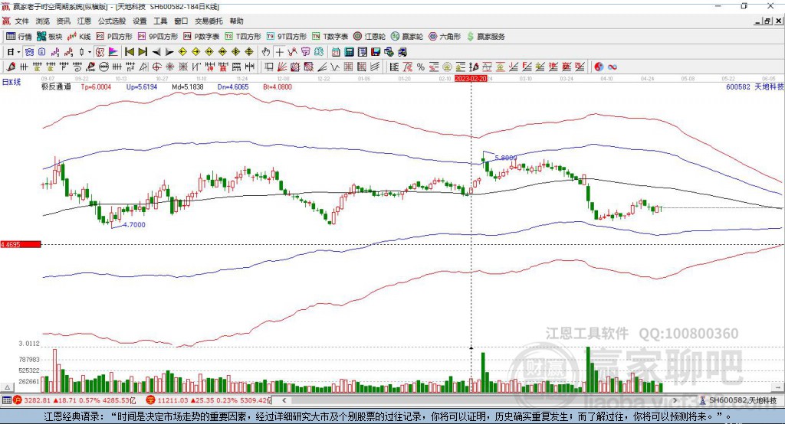Open the P数字表 tool
The width and height of the screenshot is (785, 424).
pyautogui.click(x=202, y=37)
